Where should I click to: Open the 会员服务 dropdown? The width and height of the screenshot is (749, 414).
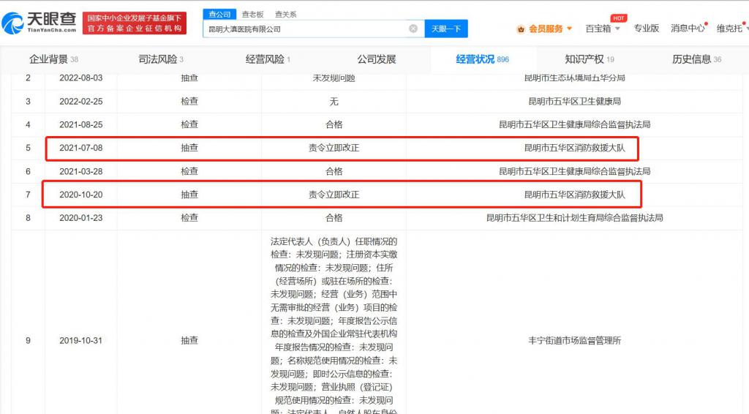pos(550,29)
